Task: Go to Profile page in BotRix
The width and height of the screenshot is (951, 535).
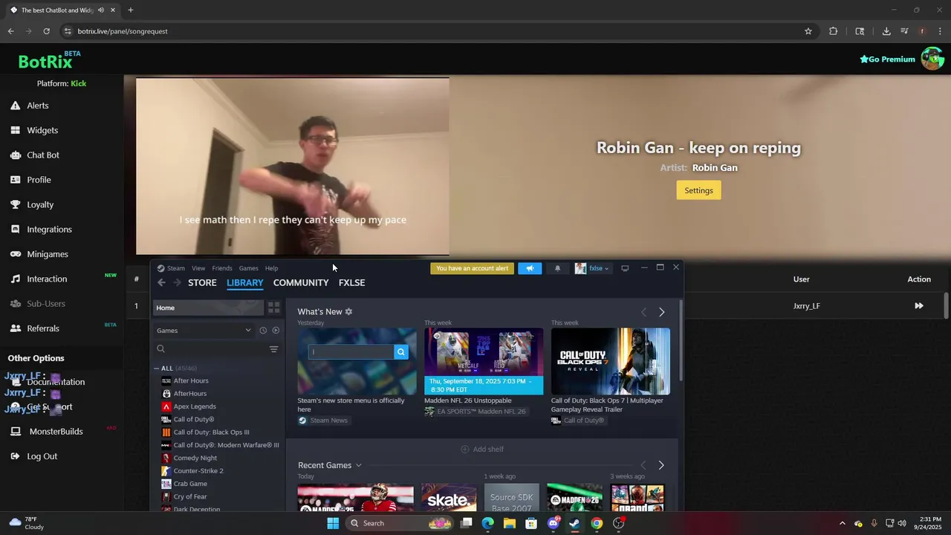Action: [x=39, y=180]
